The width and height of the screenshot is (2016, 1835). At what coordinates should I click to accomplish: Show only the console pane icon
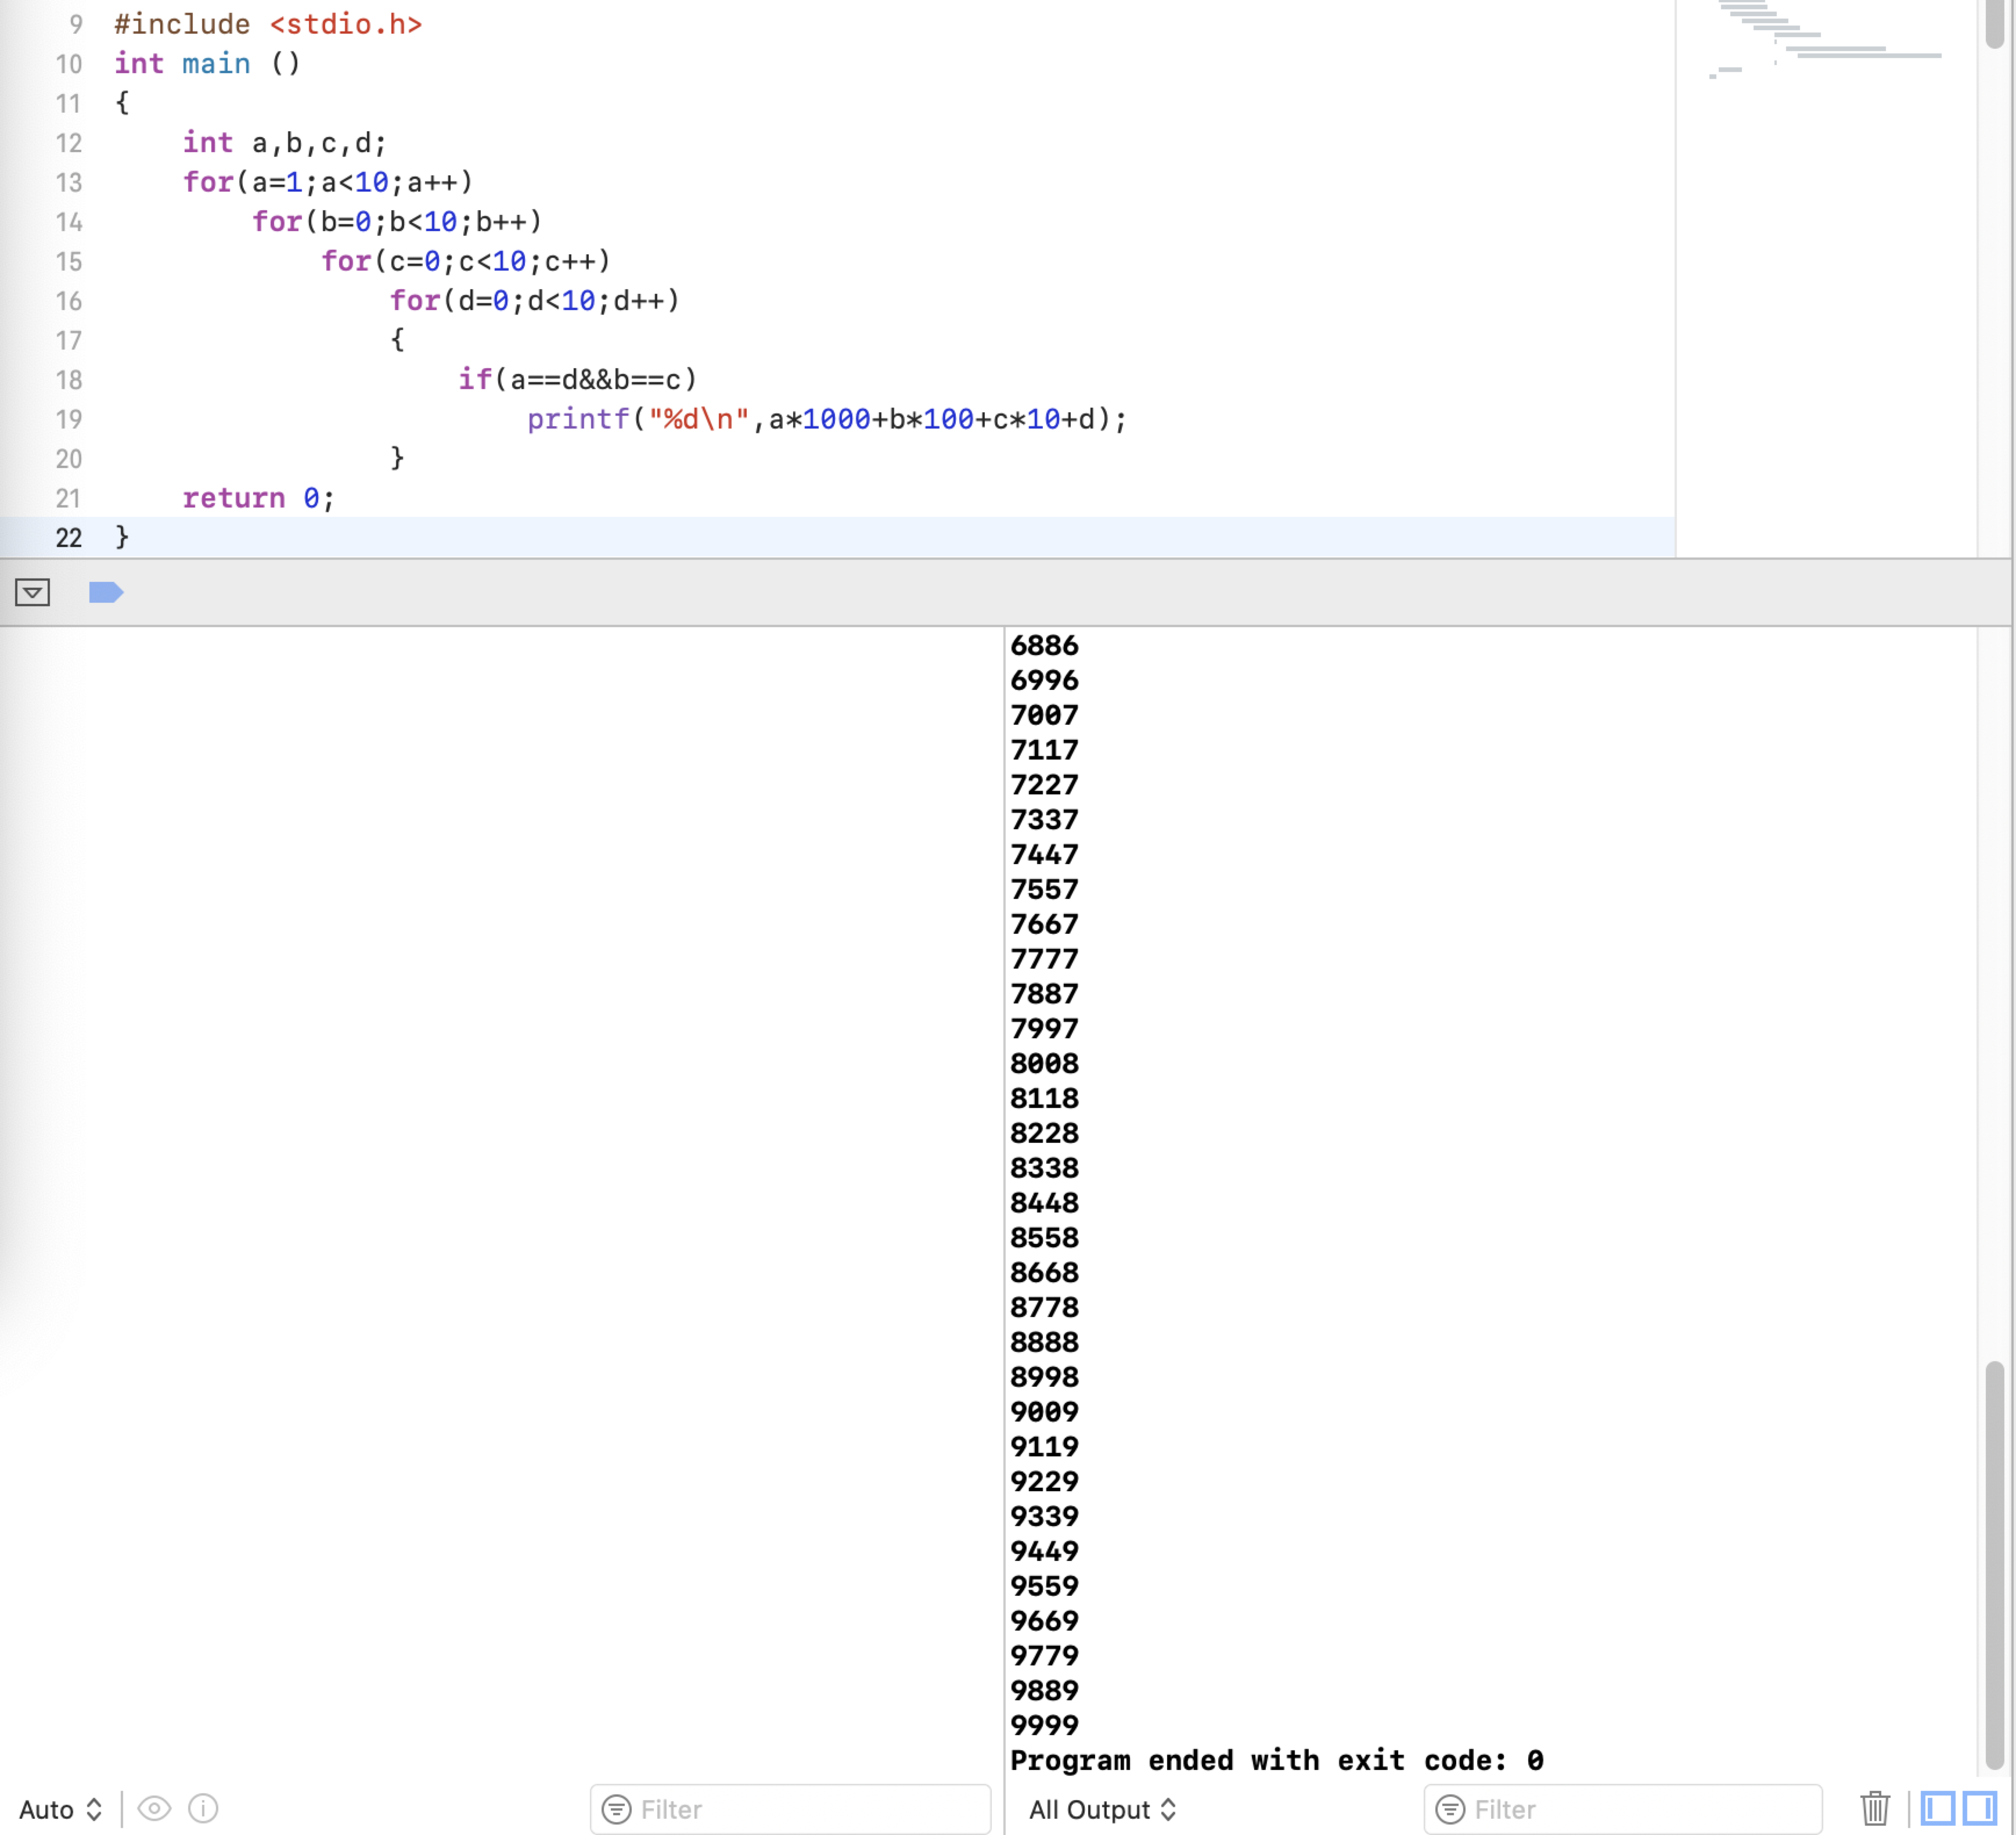click(x=1980, y=1810)
